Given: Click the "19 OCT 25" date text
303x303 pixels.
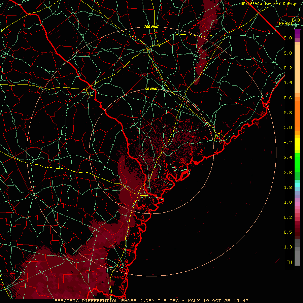Looking at the screenshot, I should (217, 301).
